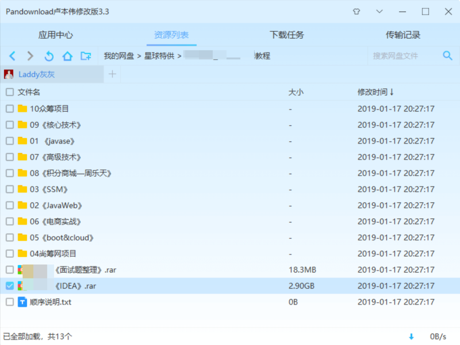Viewport: 460px width, 345px height.
Task: Click the 18.3MB size cell
Action: click(302, 270)
